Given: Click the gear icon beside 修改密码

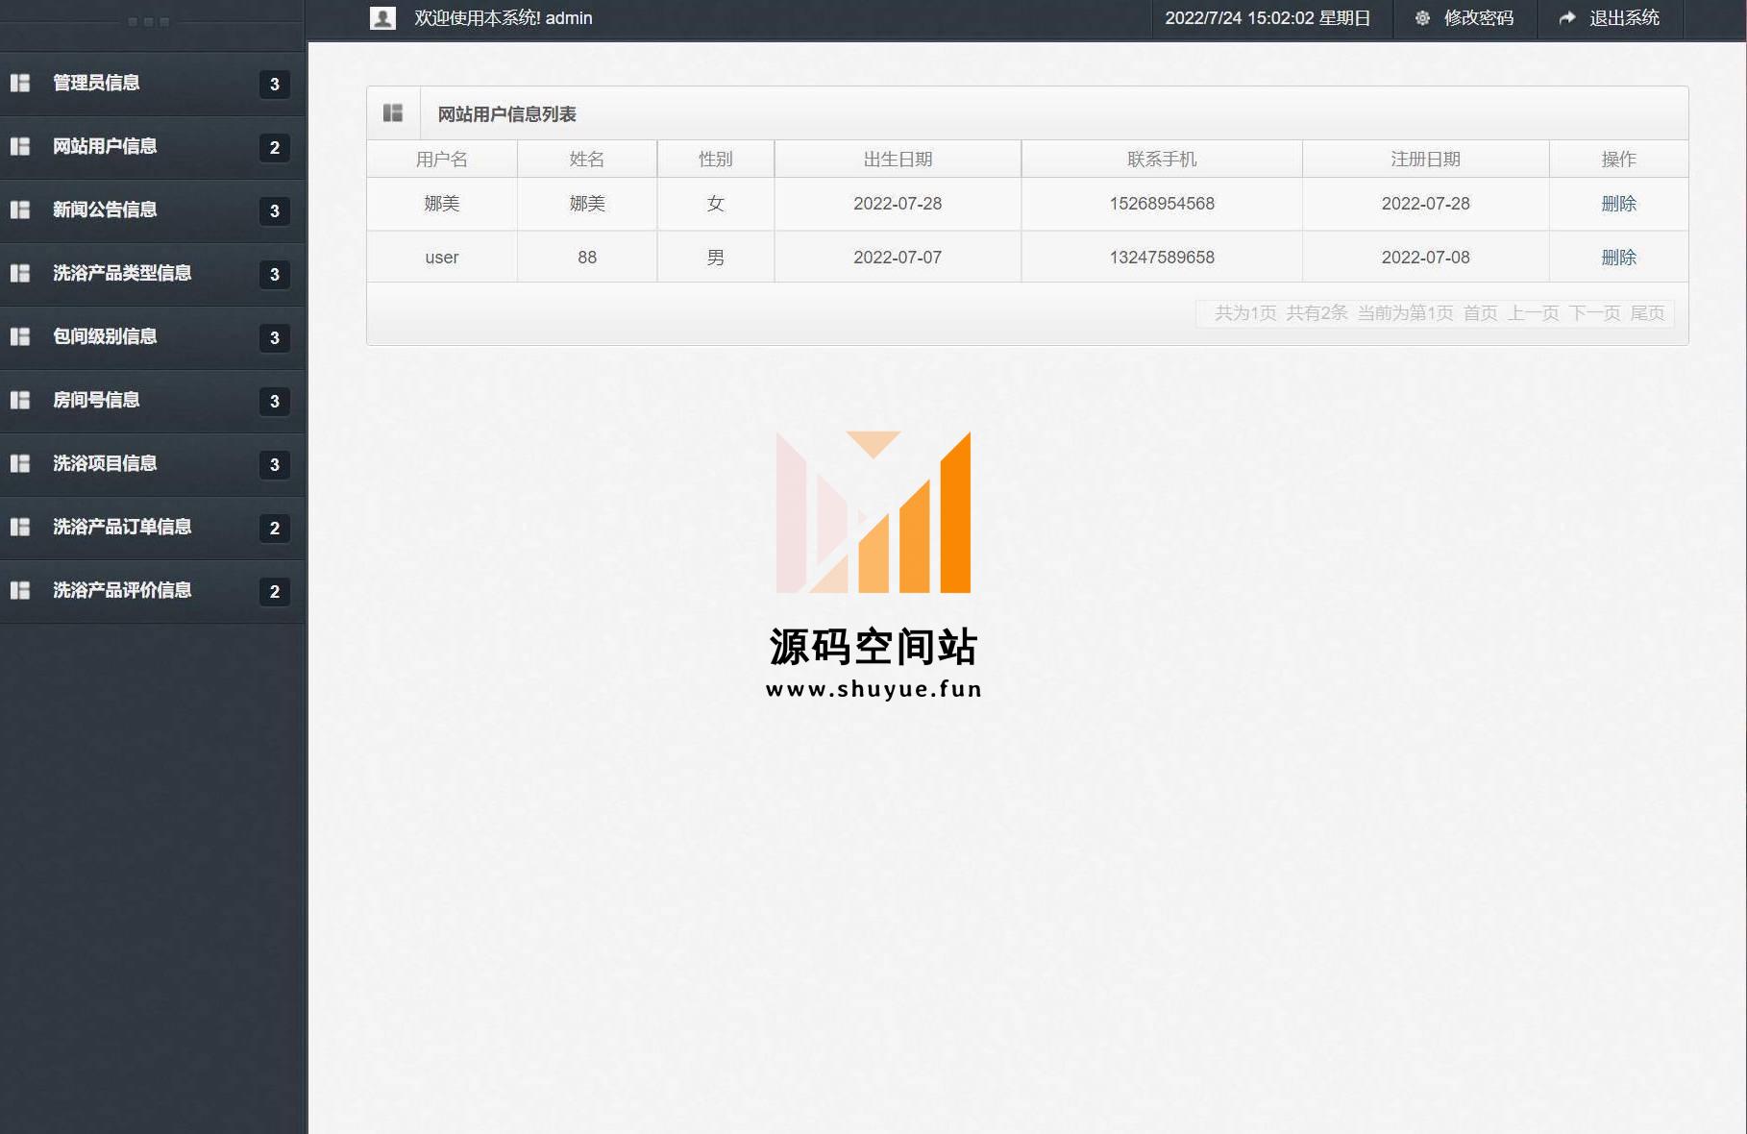Looking at the screenshot, I should [x=1422, y=18].
